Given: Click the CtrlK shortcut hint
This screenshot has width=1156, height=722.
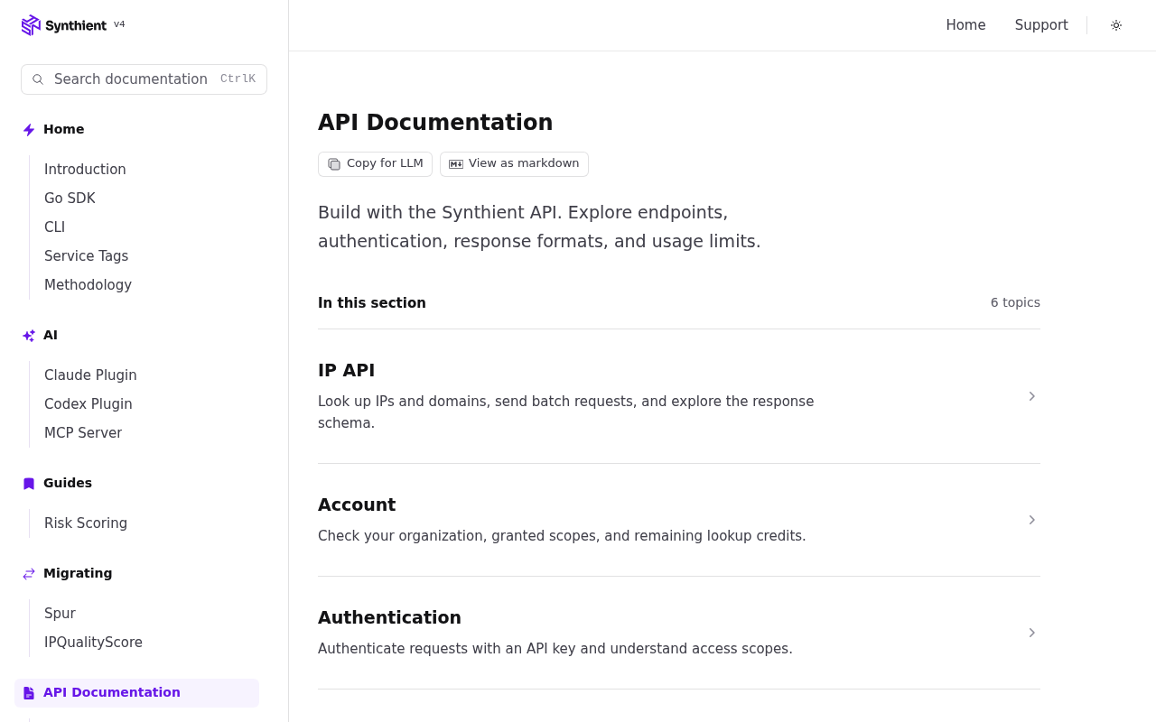Looking at the screenshot, I should click(x=238, y=79).
